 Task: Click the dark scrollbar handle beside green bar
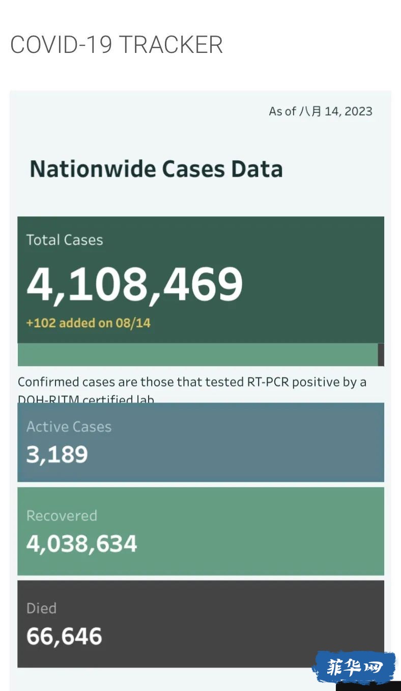(x=381, y=355)
